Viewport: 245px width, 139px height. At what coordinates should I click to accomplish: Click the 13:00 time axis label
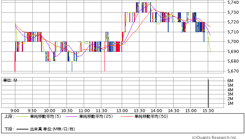(122, 111)
